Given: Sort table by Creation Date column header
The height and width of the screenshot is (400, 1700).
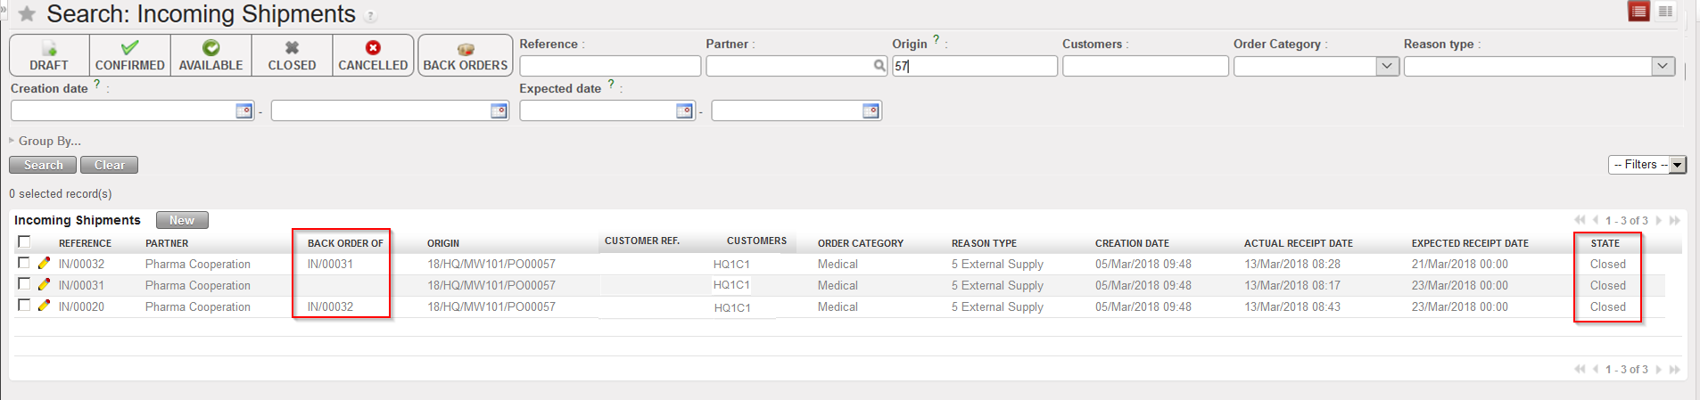Looking at the screenshot, I should pyautogui.click(x=1132, y=243).
